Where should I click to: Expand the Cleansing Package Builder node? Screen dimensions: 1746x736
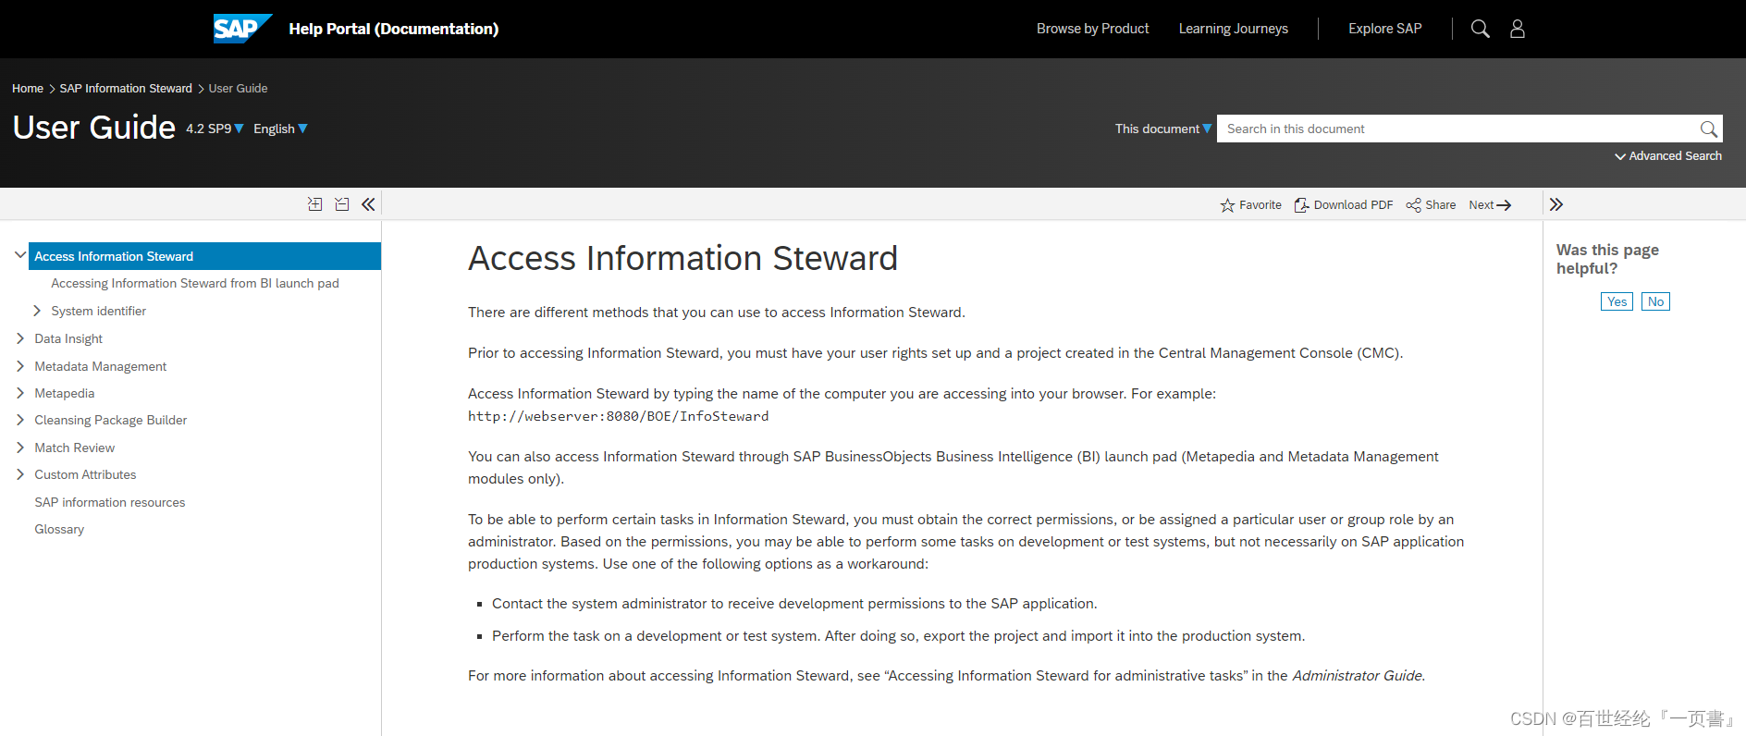(x=20, y=420)
